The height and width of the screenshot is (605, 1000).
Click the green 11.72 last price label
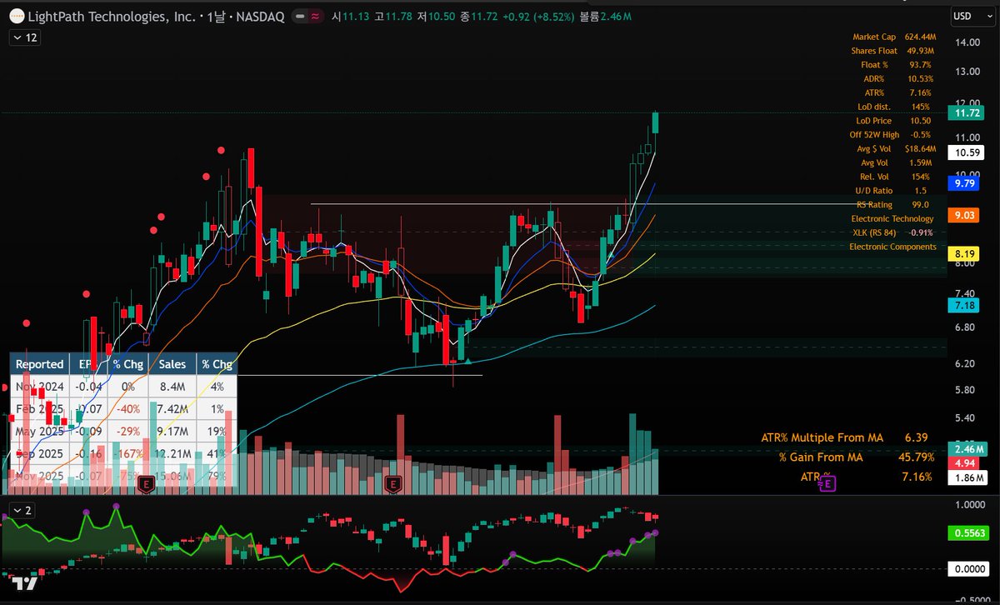click(967, 113)
